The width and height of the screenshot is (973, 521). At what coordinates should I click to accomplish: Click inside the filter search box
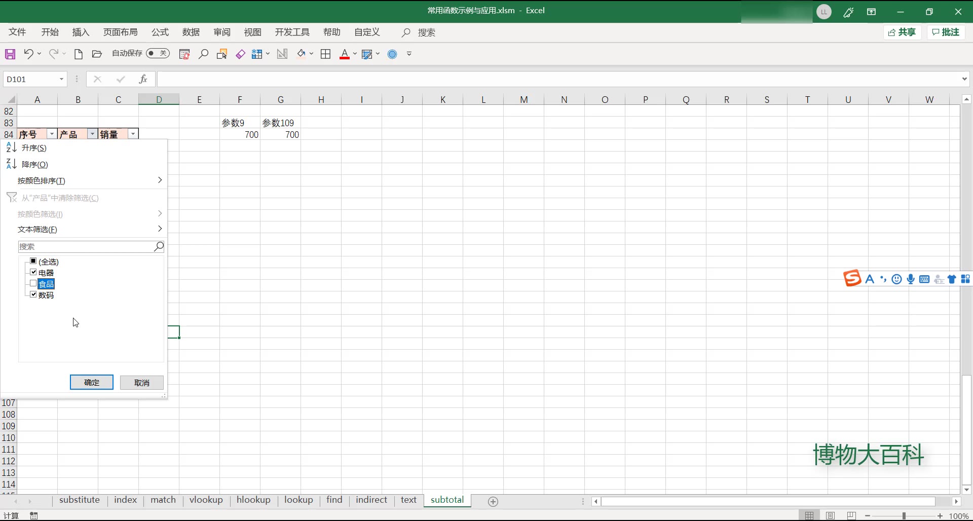[x=86, y=247]
